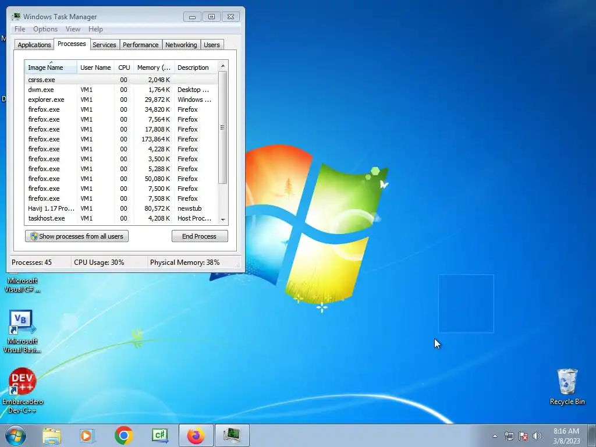This screenshot has width=596, height=447.
Task: Select firefox.exe using 173,864 K
Action: tap(121, 139)
